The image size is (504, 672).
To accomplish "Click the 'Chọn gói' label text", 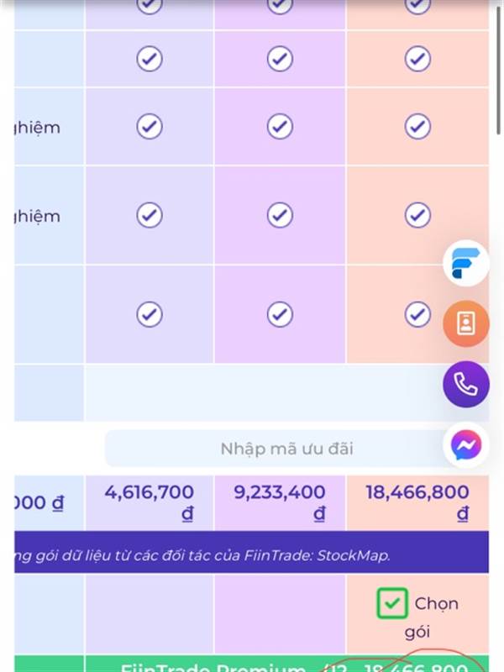I will [x=432, y=617].
